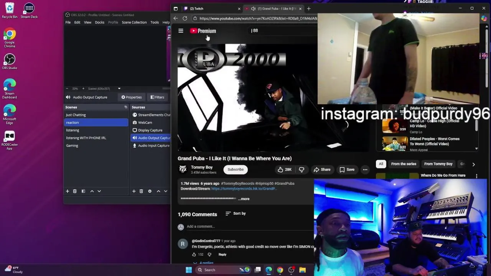This screenshot has width=491, height=276.
Task: Like the @GodinControl777 comment
Action: pyautogui.click(x=194, y=255)
